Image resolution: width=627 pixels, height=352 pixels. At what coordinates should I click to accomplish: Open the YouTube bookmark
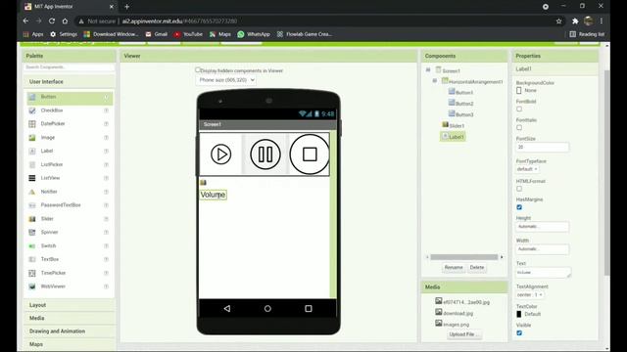tap(188, 34)
